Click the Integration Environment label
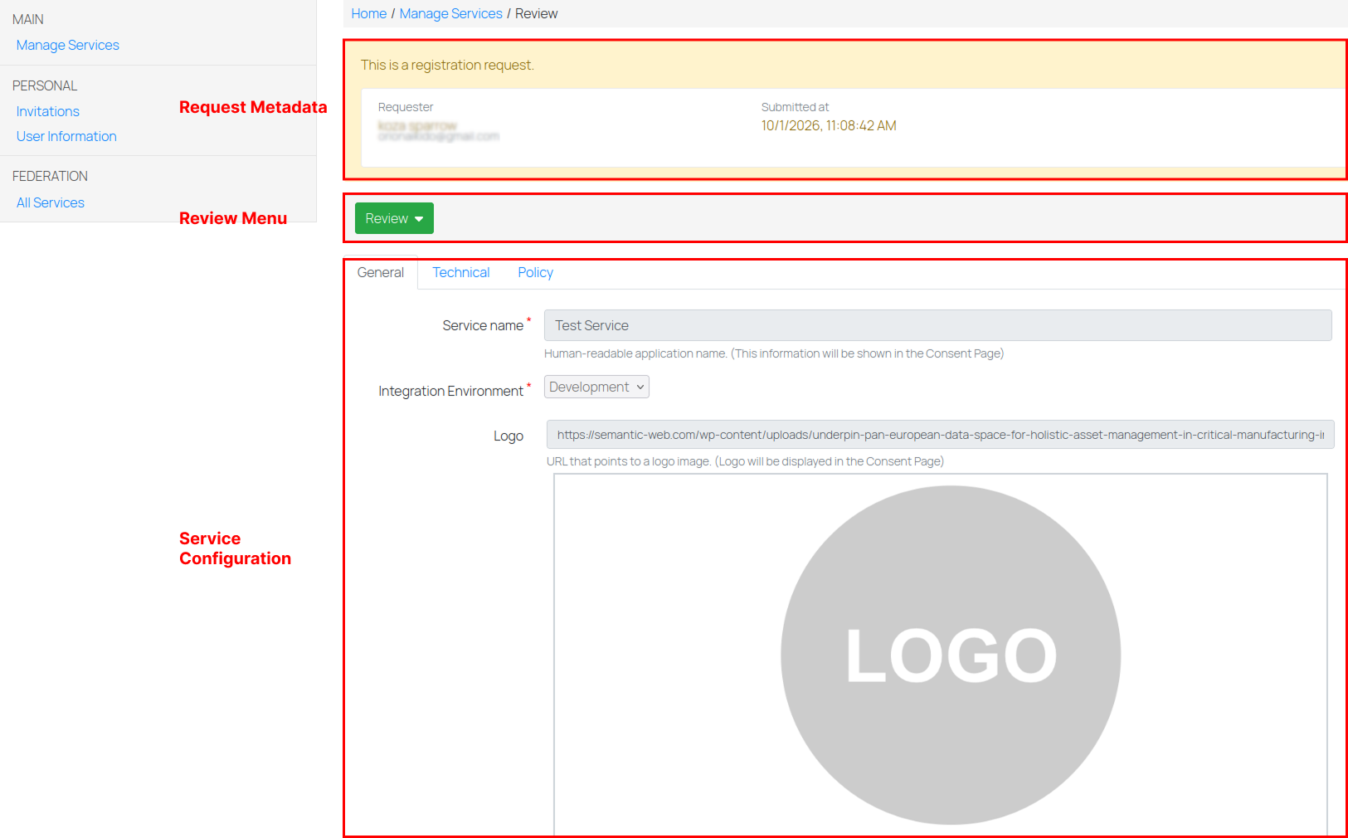The width and height of the screenshot is (1348, 838). [x=450, y=391]
